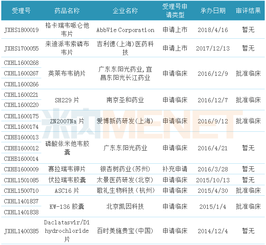
Task: Click drug name Daclatasvir/Dihydrochloride 片
Action: click(67, 231)
